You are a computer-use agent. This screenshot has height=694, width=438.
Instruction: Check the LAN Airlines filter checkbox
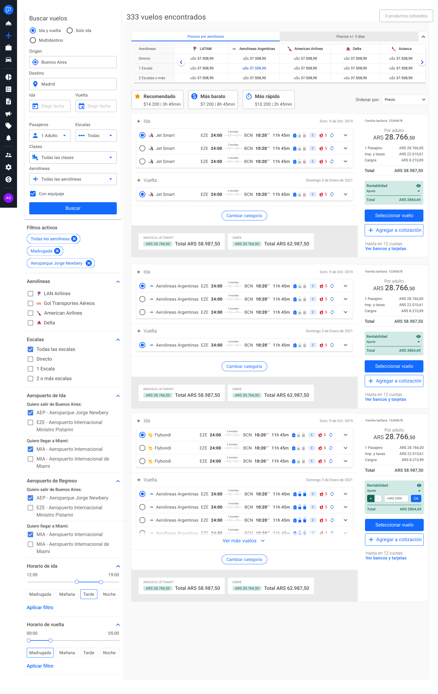coord(30,294)
